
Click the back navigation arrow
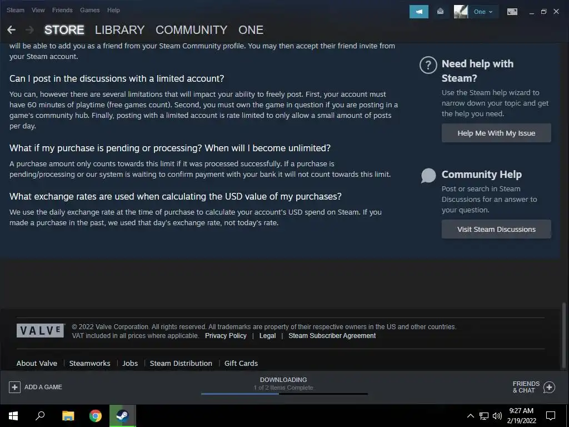coord(11,30)
